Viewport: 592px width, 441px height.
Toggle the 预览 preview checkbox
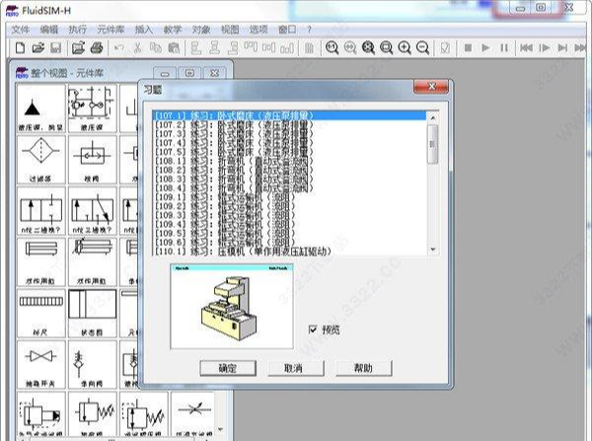coord(313,330)
